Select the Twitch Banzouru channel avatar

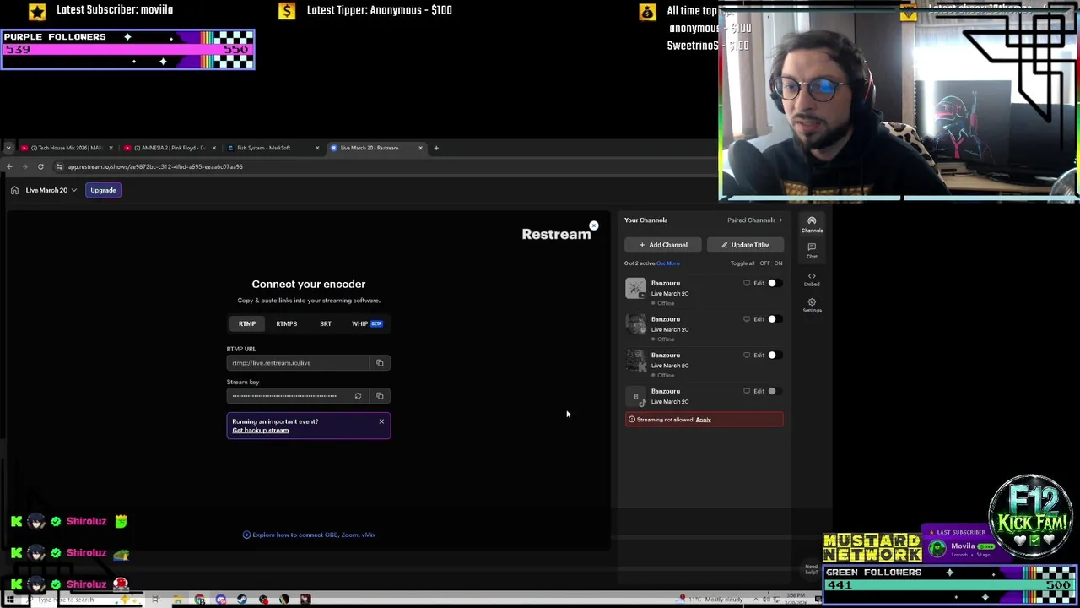(635, 324)
